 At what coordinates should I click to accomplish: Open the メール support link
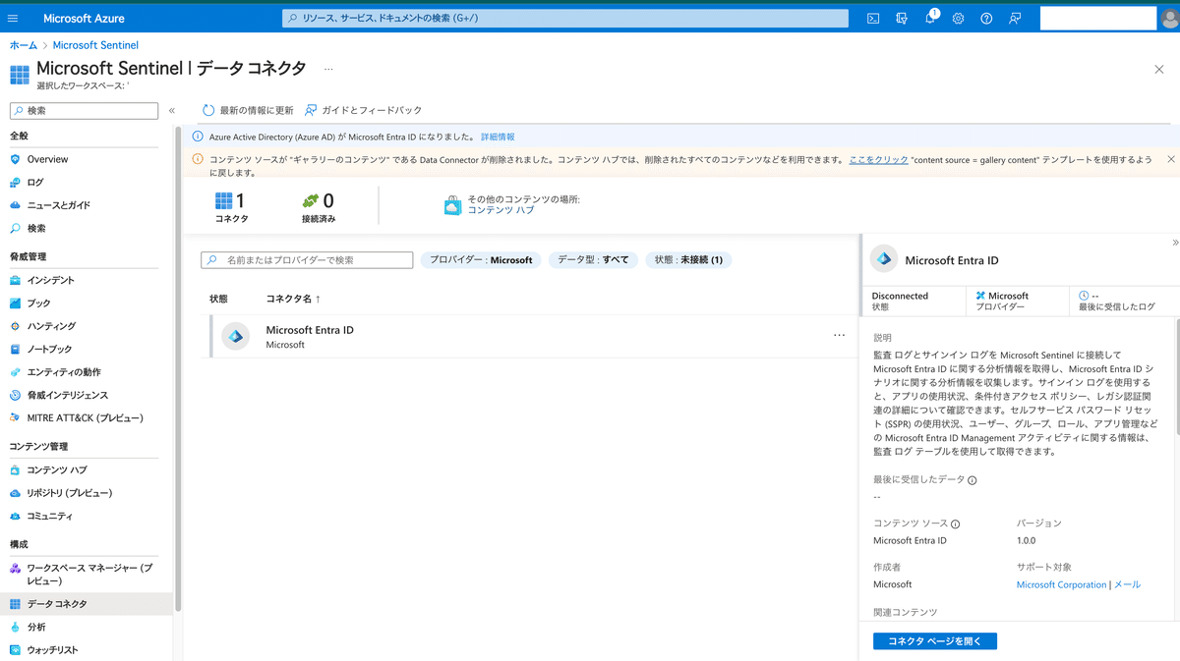pos(1127,584)
